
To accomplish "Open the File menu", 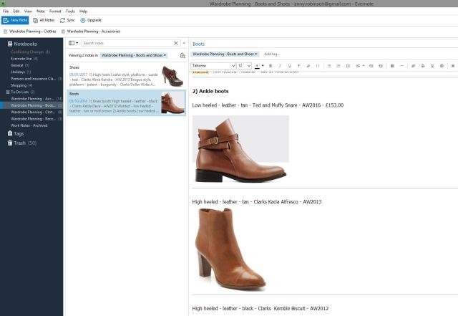I will (6, 11).
